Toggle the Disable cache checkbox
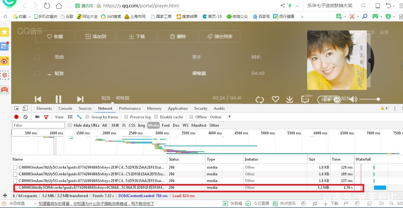The height and width of the screenshot is (208, 403). pyautogui.click(x=156, y=117)
